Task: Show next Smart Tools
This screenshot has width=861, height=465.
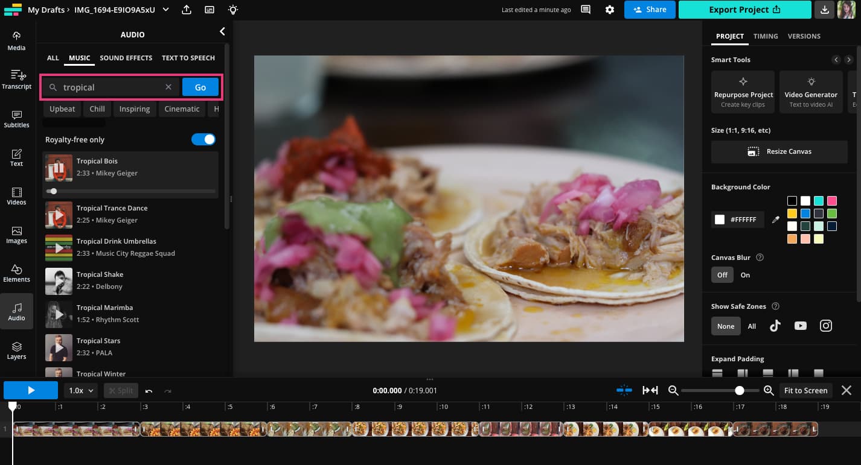Action: [848, 60]
